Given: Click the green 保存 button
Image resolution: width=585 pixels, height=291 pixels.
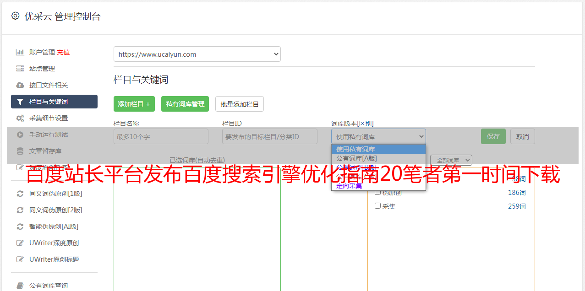Looking at the screenshot, I should 493,136.
